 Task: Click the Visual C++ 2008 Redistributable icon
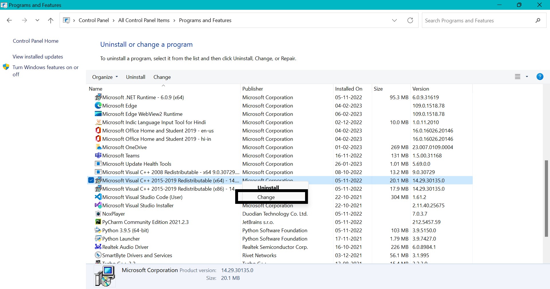tap(98, 172)
